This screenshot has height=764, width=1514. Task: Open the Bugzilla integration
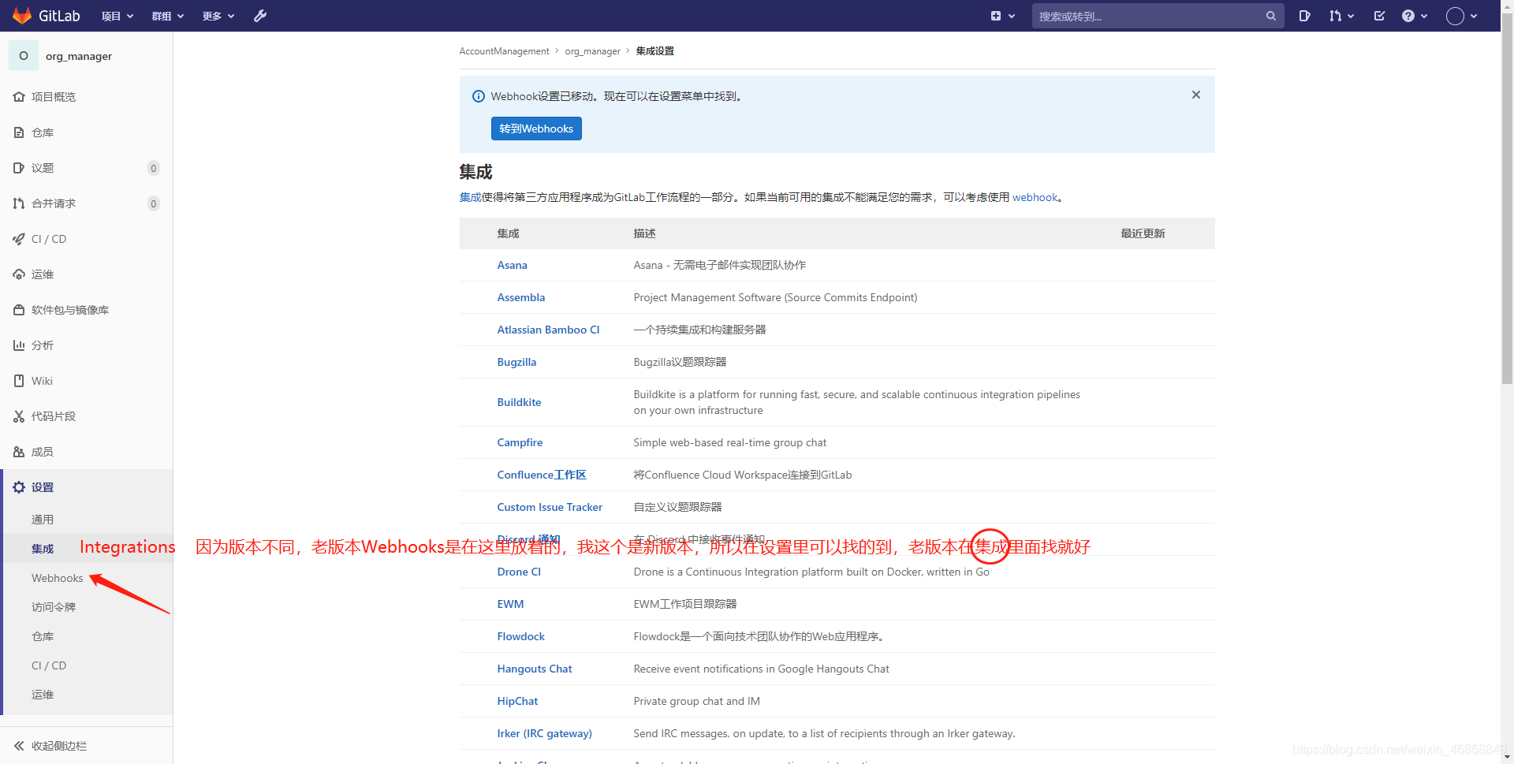point(516,362)
